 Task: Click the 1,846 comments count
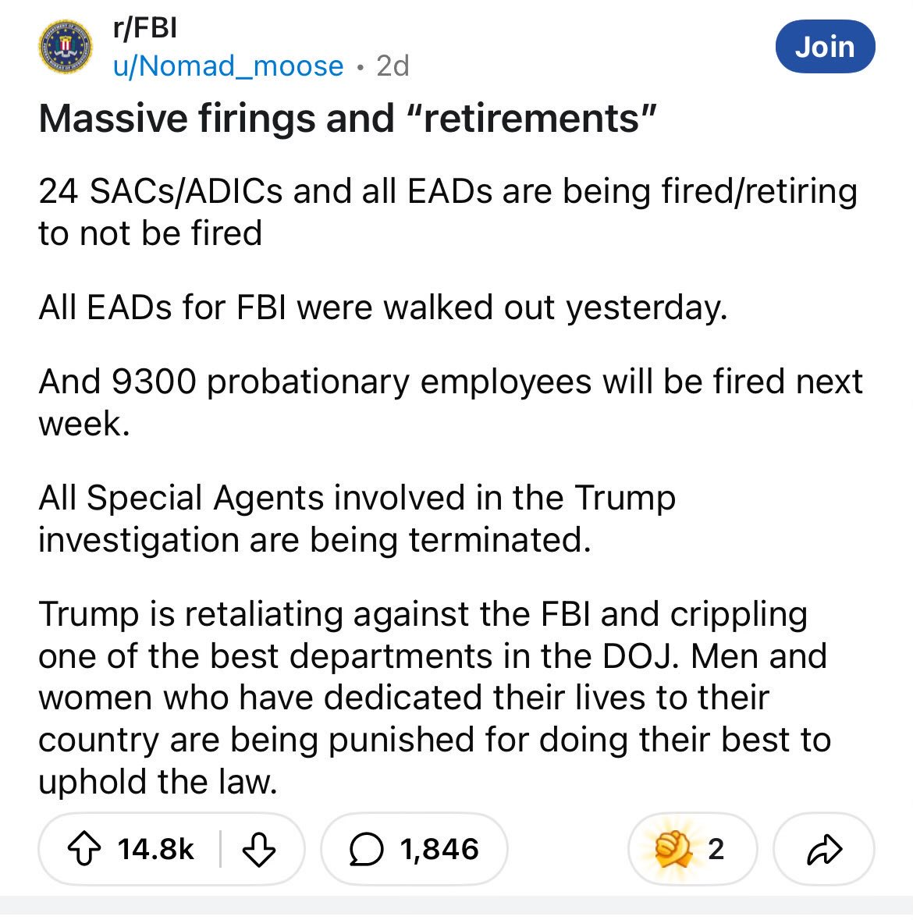coord(439,849)
